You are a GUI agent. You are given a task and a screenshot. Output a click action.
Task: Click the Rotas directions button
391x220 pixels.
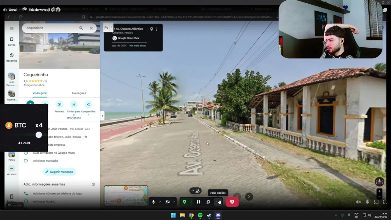coord(30,103)
